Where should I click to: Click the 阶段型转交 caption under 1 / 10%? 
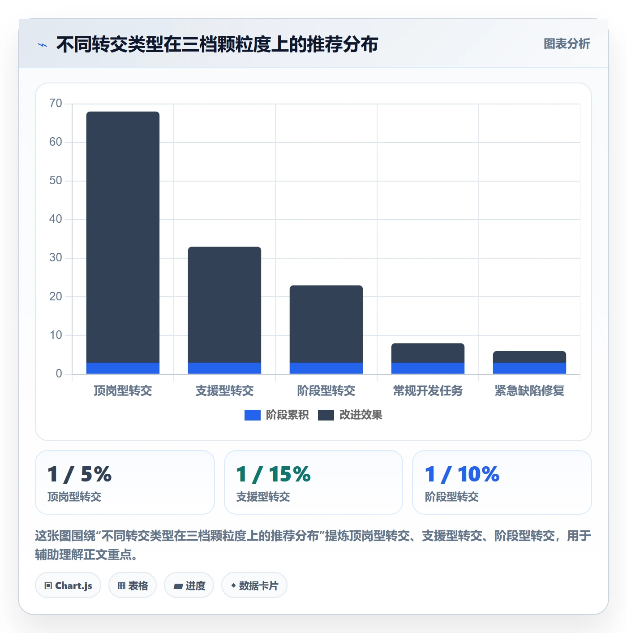pos(451,497)
